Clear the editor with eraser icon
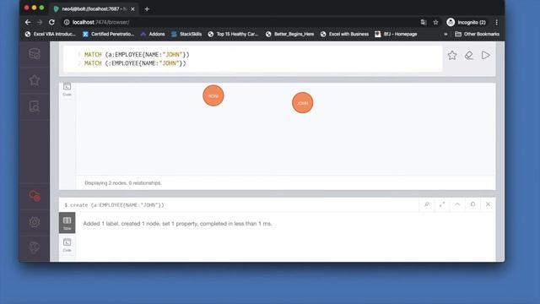540x304 pixels. pos(469,55)
